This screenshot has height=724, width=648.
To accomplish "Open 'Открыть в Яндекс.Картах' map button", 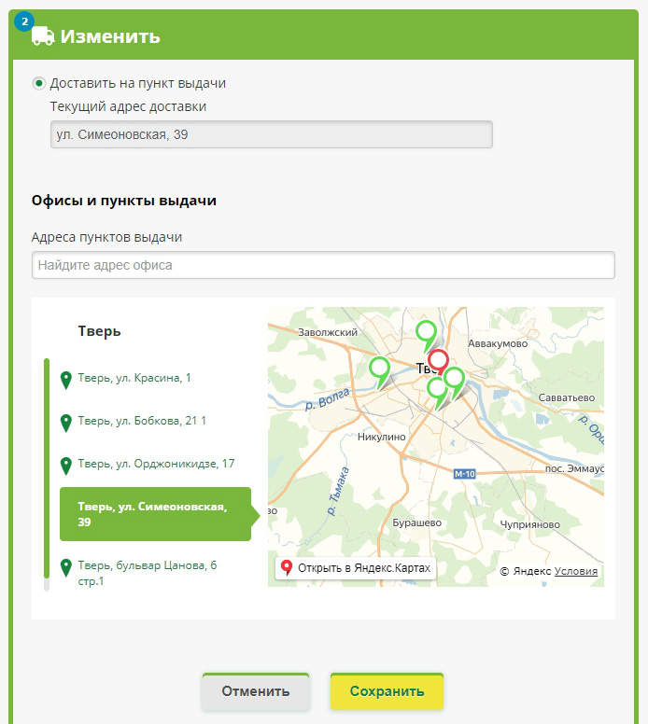I will (356, 568).
